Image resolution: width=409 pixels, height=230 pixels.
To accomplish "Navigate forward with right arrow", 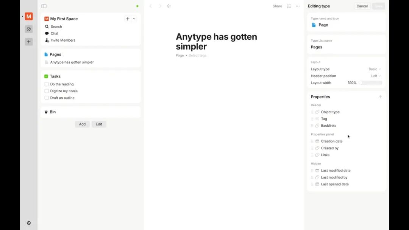I will pyautogui.click(x=160, y=6).
